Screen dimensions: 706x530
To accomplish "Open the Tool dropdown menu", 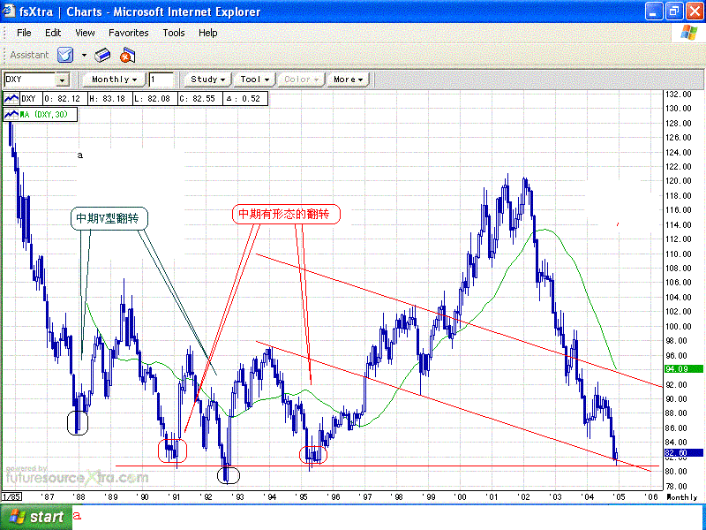I will coord(255,79).
